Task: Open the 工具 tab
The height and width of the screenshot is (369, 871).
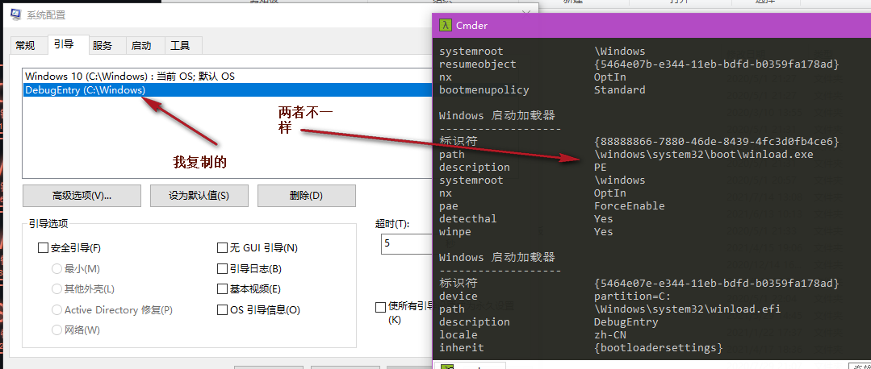Action: pyautogui.click(x=180, y=46)
